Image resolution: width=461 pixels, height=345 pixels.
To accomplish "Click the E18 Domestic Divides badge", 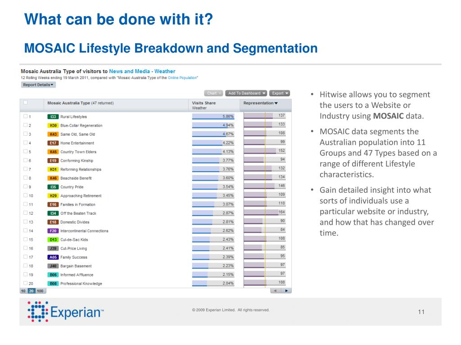I will (53, 222).
